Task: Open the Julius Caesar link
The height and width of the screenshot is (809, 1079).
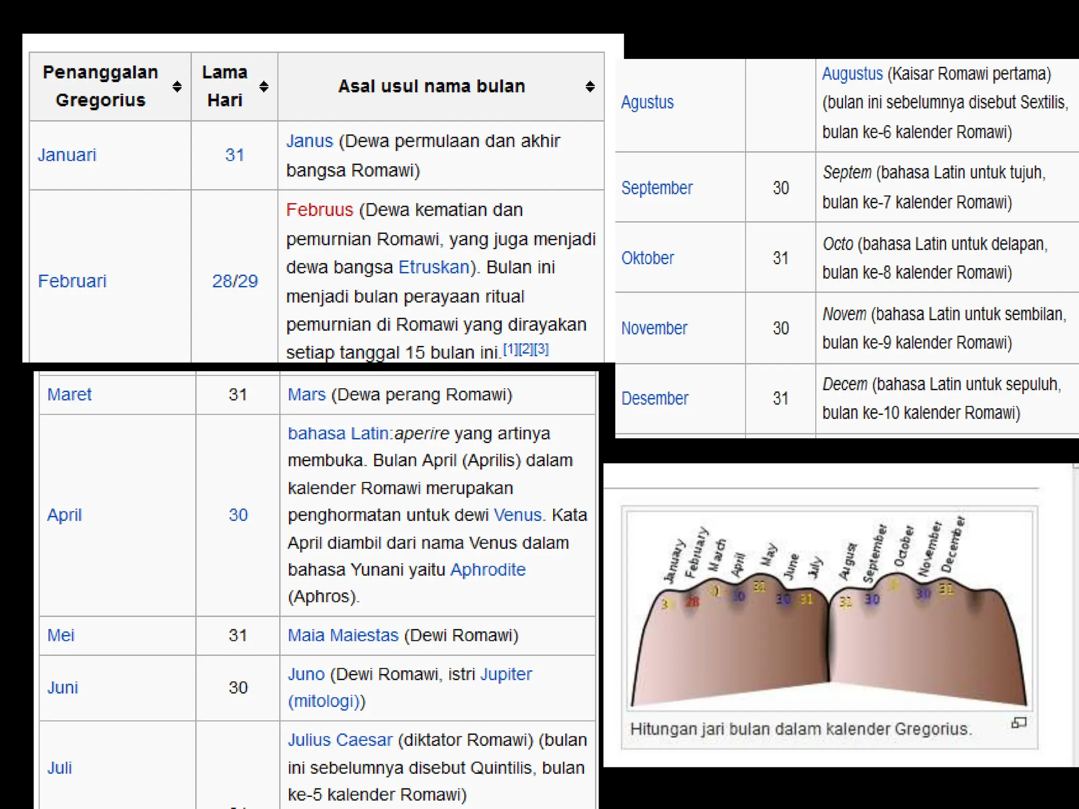Action: (x=340, y=740)
